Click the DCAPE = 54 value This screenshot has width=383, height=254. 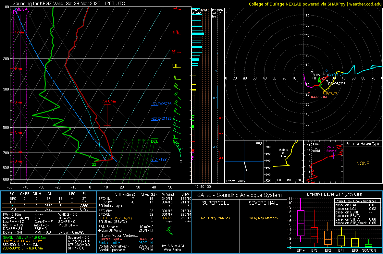[12, 229]
